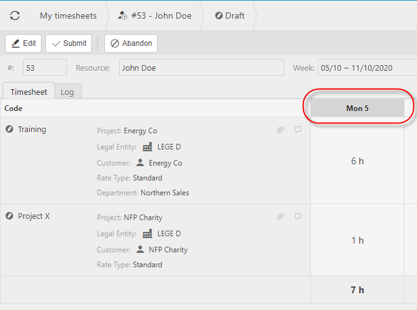Click Customer person icon for Energy Co
This screenshot has height=310, width=417.
(x=140, y=163)
